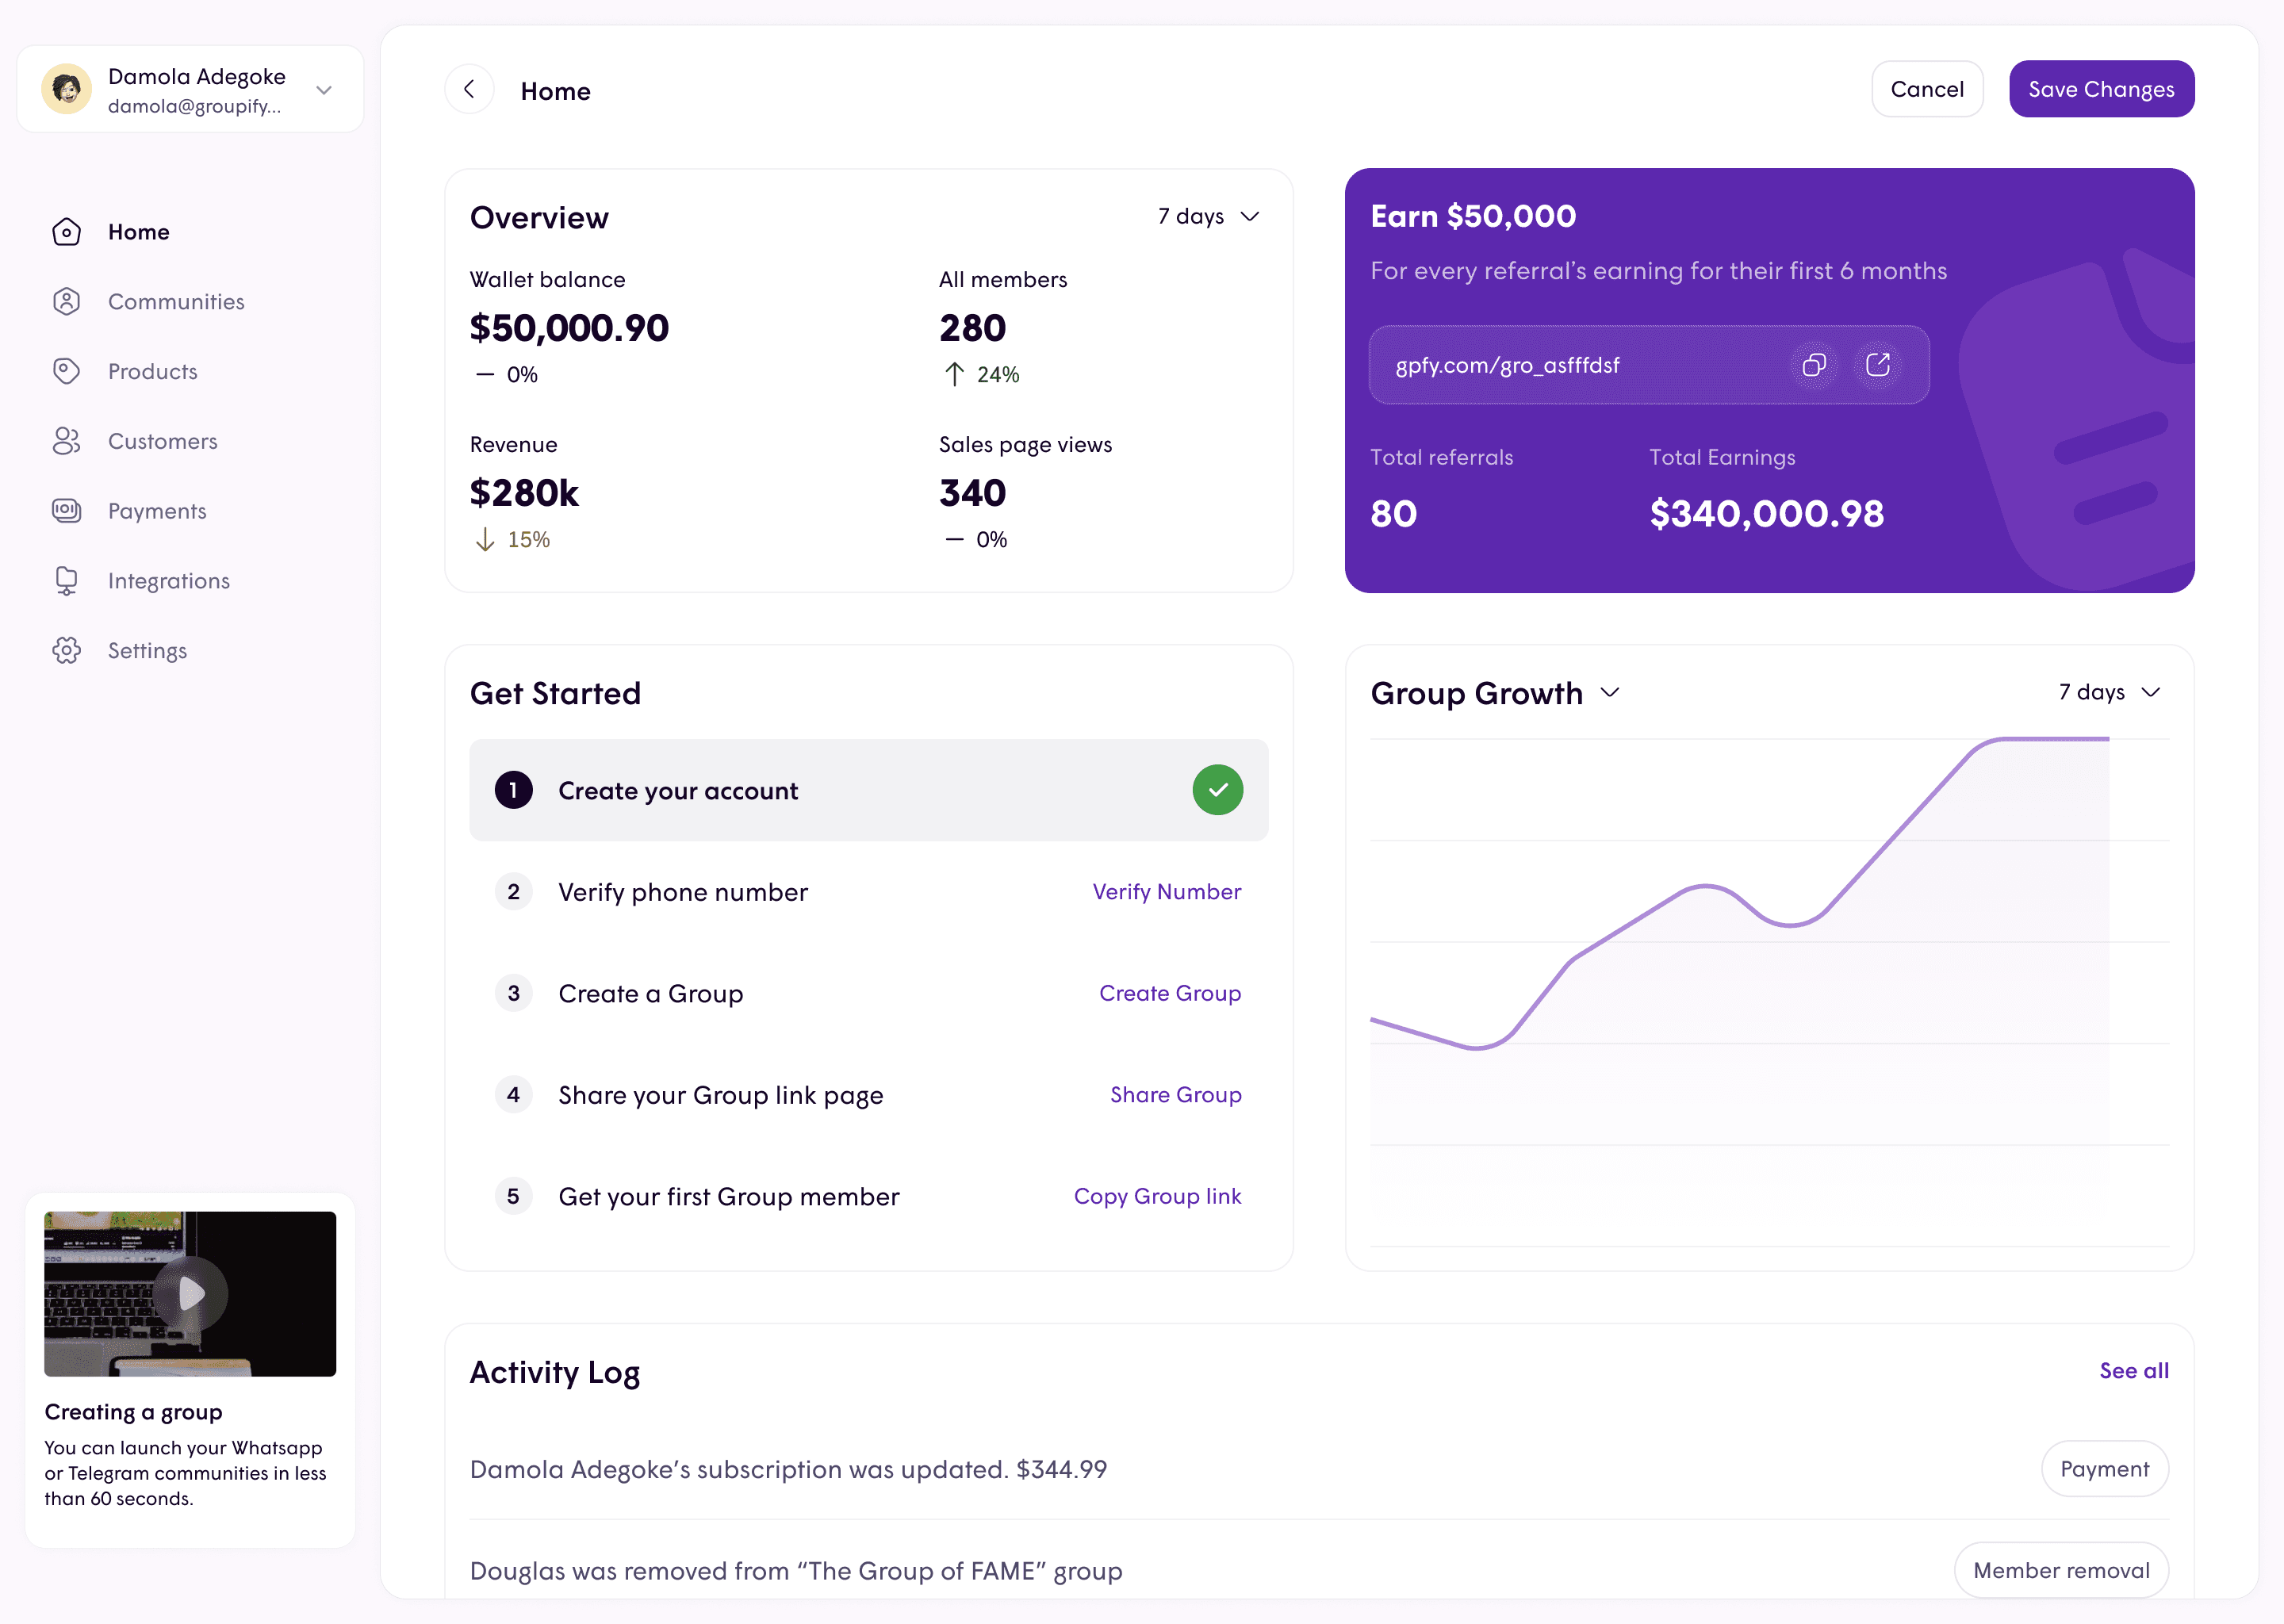Open Integrations from sidebar
Viewport: 2284px width, 1624px height.
point(169,581)
